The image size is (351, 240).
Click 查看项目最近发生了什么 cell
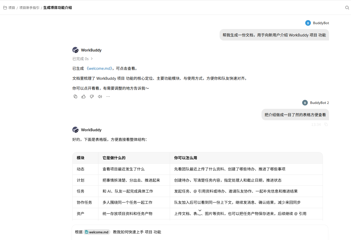[134, 169]
